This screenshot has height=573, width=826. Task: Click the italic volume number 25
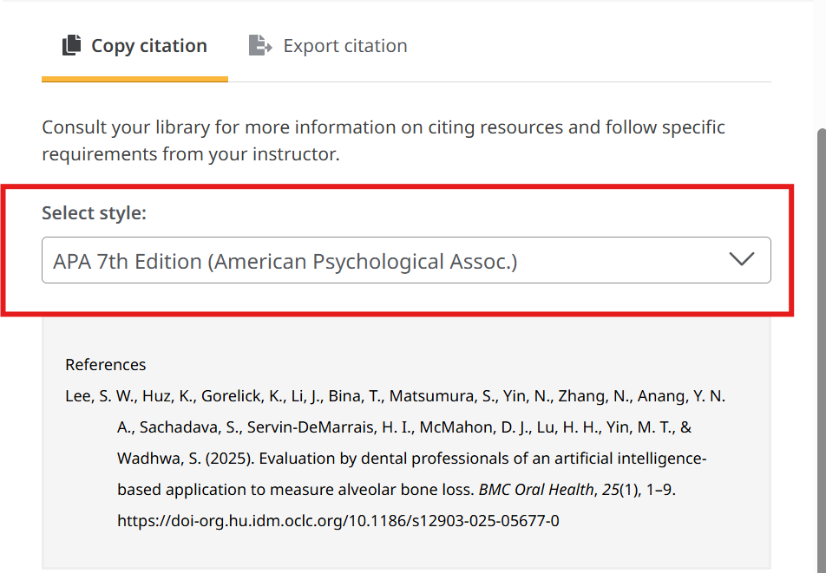click(611, 490)
